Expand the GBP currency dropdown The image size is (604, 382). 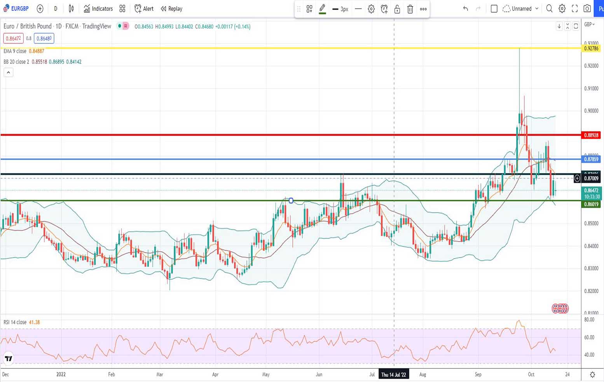click(x=590, y=24)
